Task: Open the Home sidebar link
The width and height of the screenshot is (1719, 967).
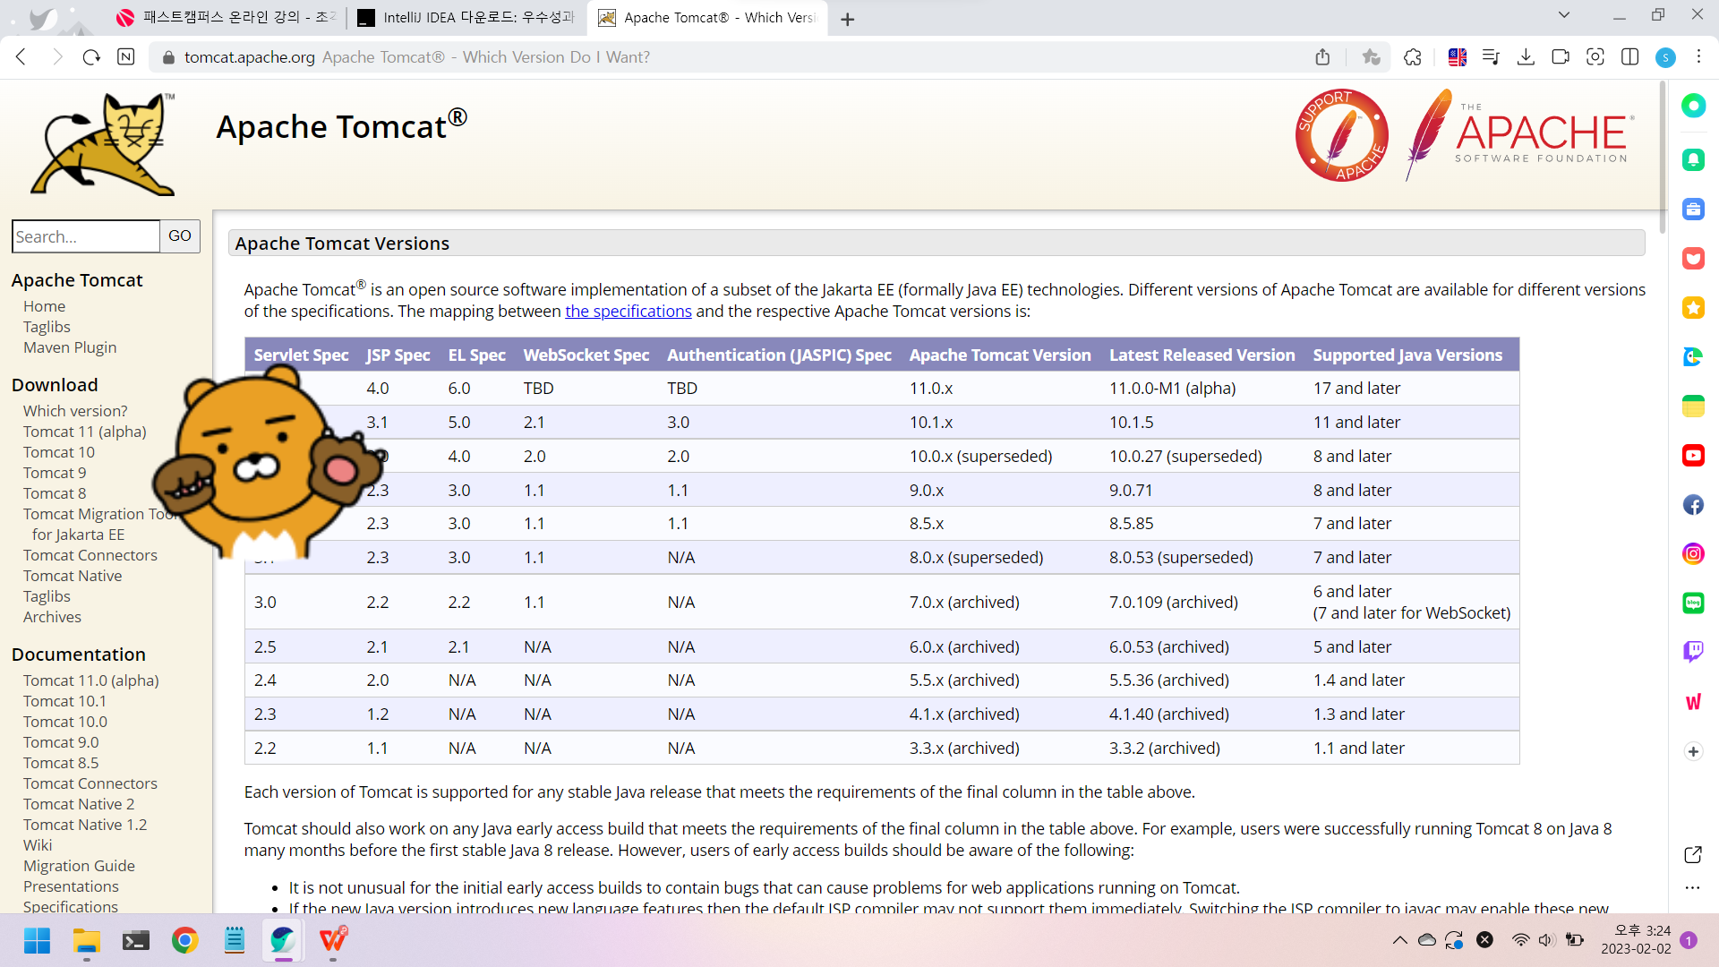Action: click(44, 306)
